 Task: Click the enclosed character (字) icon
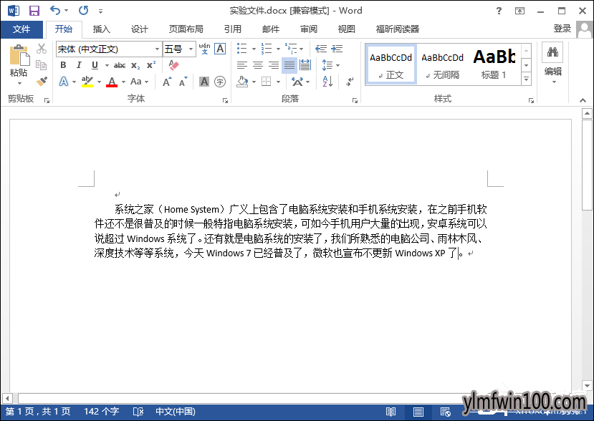220,82
